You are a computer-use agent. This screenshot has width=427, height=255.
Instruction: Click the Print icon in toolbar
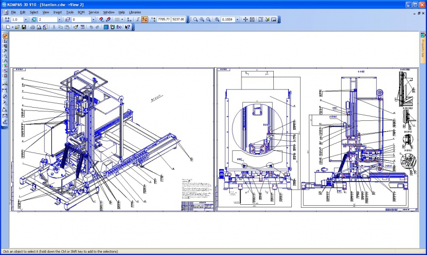[x=32, y=27]
